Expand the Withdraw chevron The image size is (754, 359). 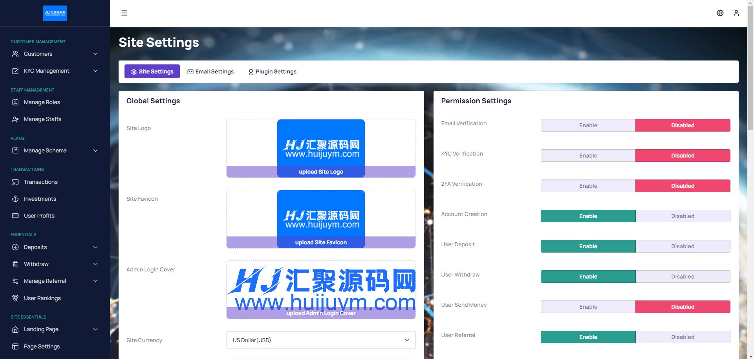[95, 264]
